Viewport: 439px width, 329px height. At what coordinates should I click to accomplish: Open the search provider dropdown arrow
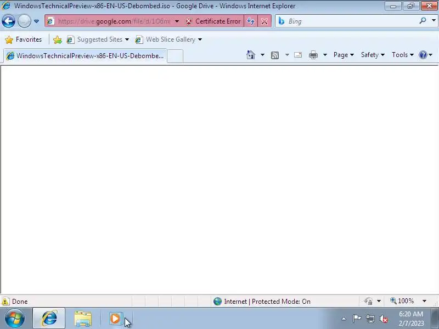tap(434, 21)
